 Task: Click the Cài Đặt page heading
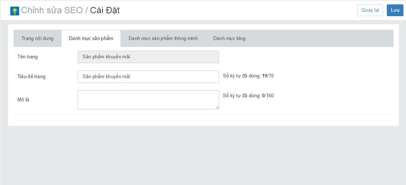(x=105, y=10)
